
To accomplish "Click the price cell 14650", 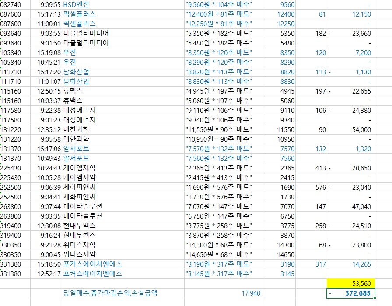I will 280,255.
